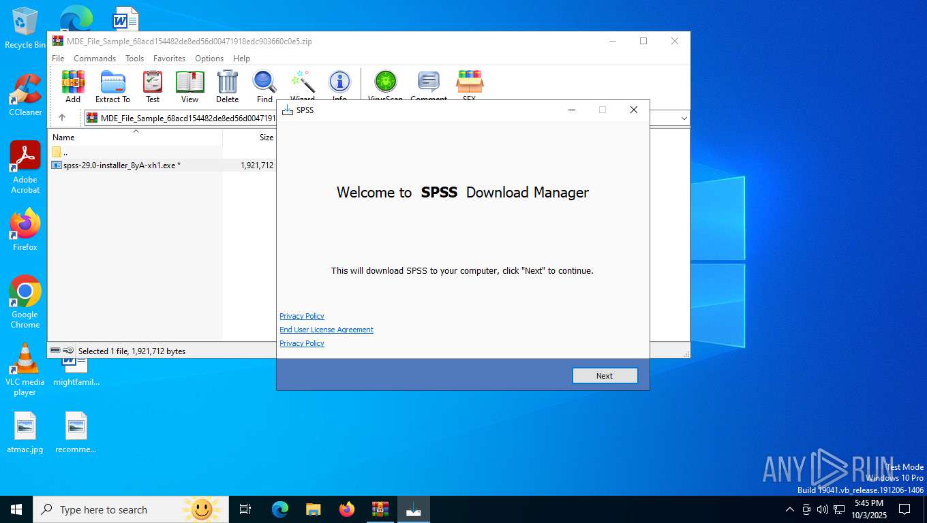This screenshot has width=927, height=523.
Task: Select the Adobe Acrobat desktop icon
Action: (x=25, y=167)
